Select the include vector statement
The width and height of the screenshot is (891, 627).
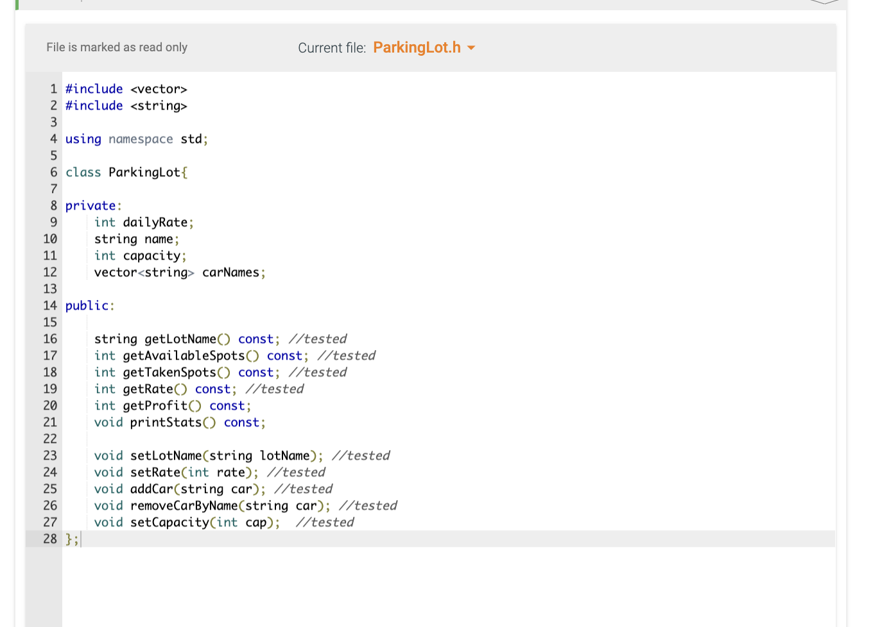tap(125, 88)
